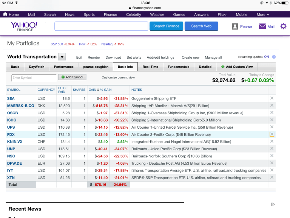Open Add/edit holdings
Screen dimensions: 290x218
point(160,58)
